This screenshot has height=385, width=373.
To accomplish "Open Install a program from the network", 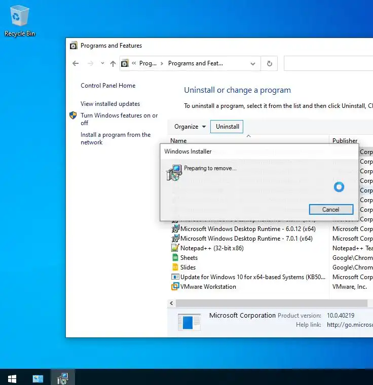I will (x=116, y=138).
